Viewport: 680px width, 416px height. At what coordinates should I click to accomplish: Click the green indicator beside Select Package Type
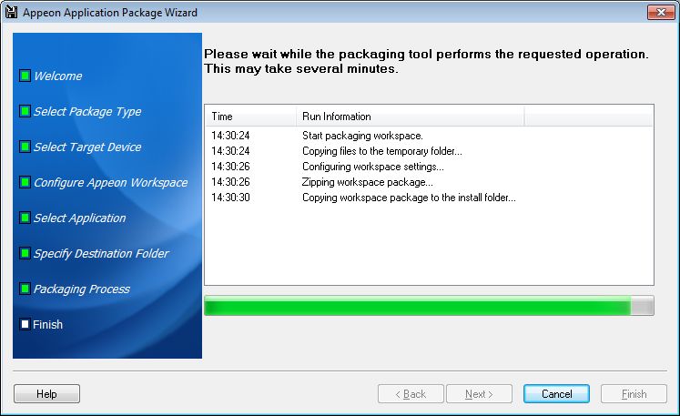[x=25, y=111]
